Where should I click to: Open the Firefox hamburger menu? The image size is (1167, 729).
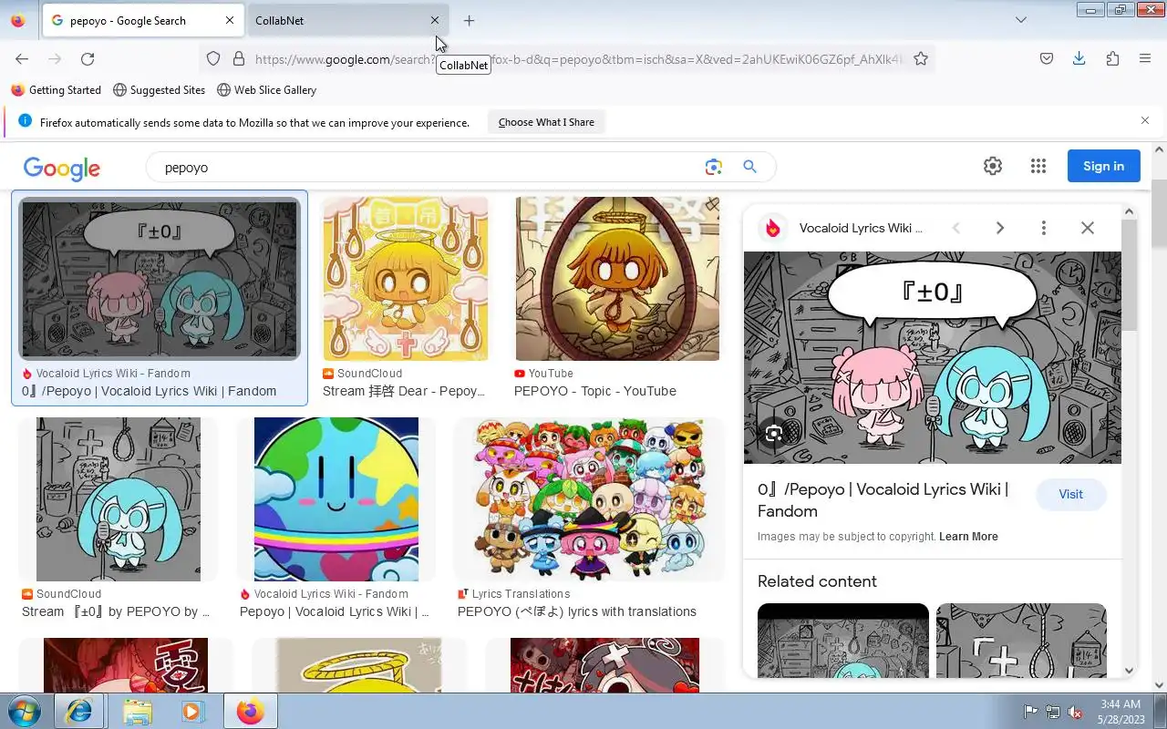coord(1145,59)
